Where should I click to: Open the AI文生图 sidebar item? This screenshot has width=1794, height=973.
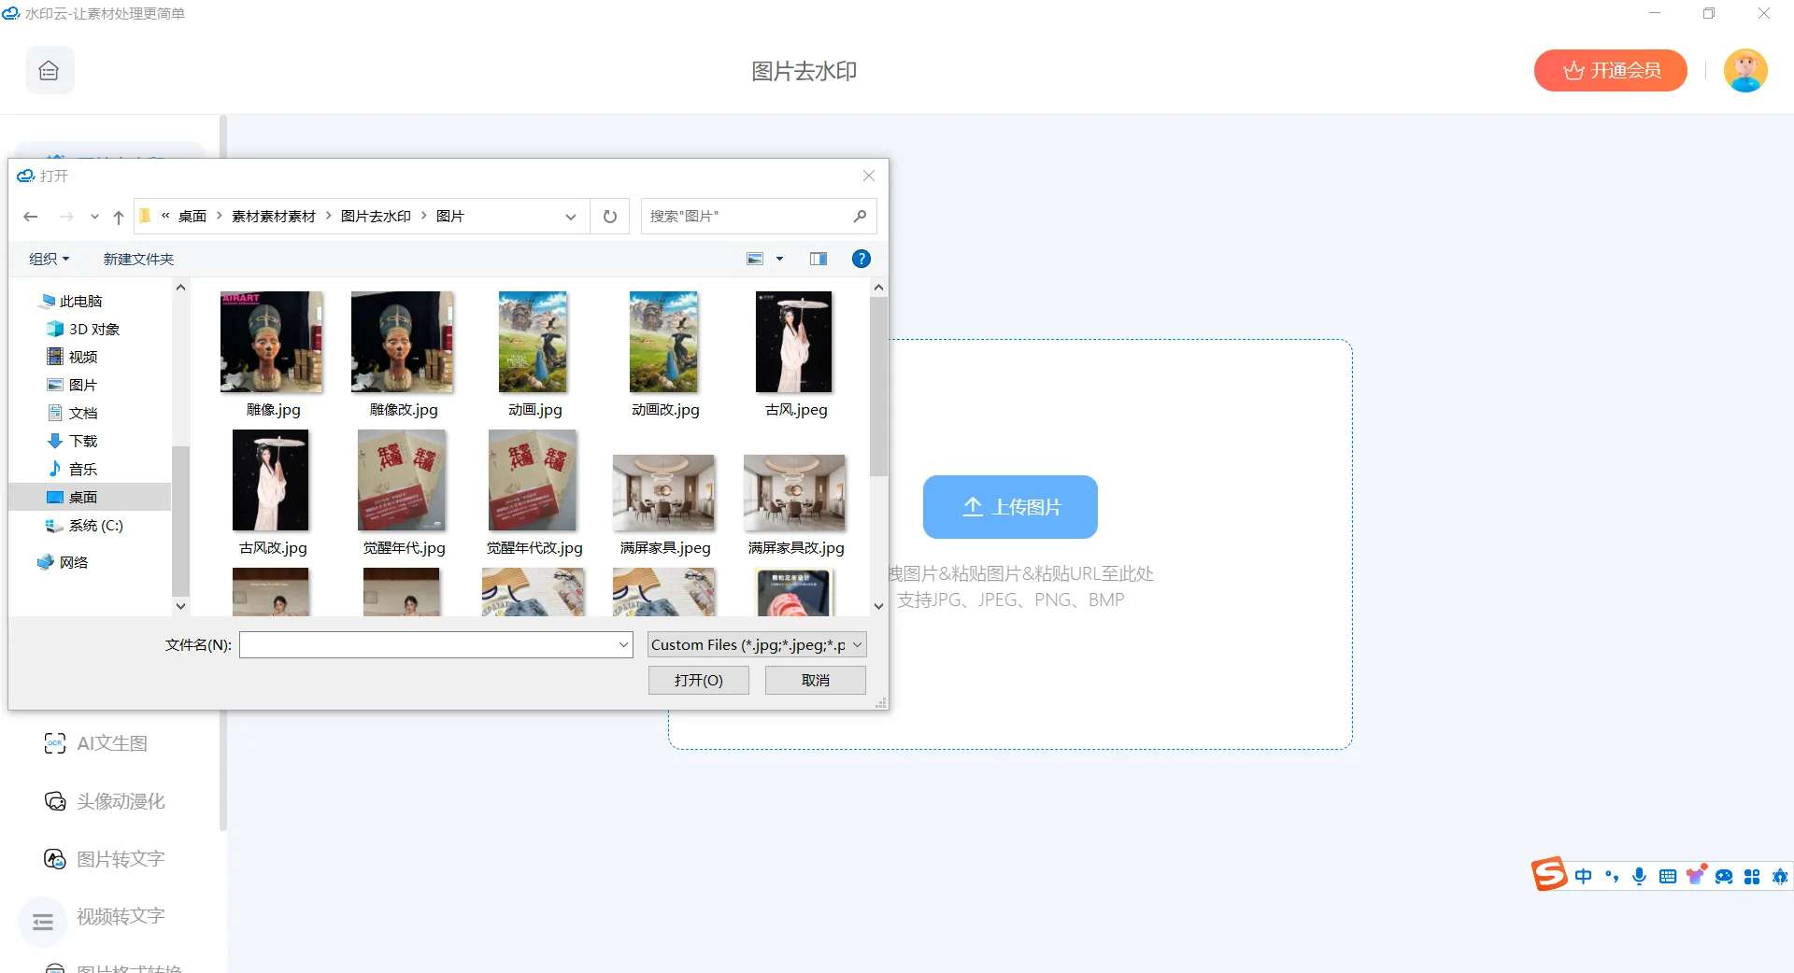click(x=112, y=743)
